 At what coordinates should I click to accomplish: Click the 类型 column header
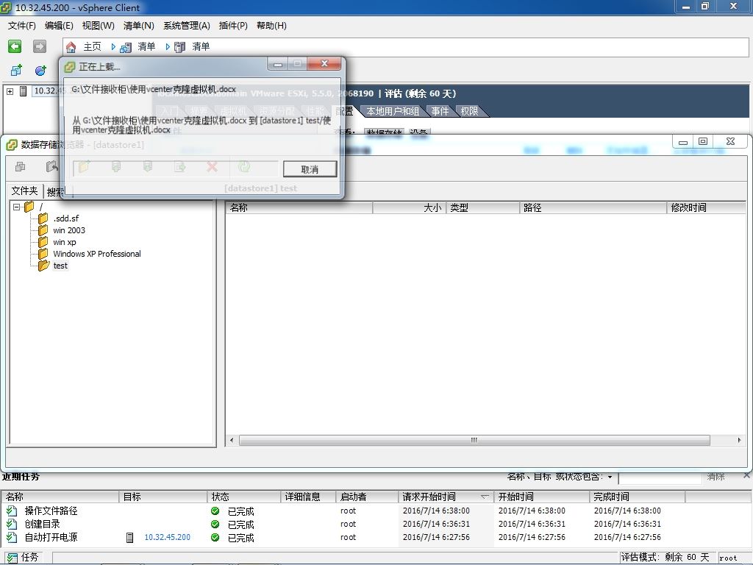483,207
